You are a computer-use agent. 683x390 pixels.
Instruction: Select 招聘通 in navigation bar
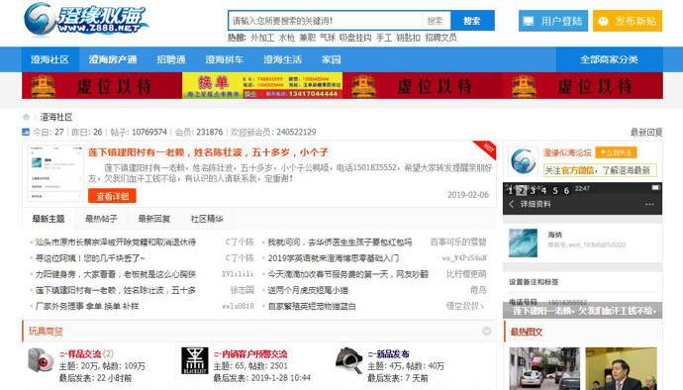(171, 59)
